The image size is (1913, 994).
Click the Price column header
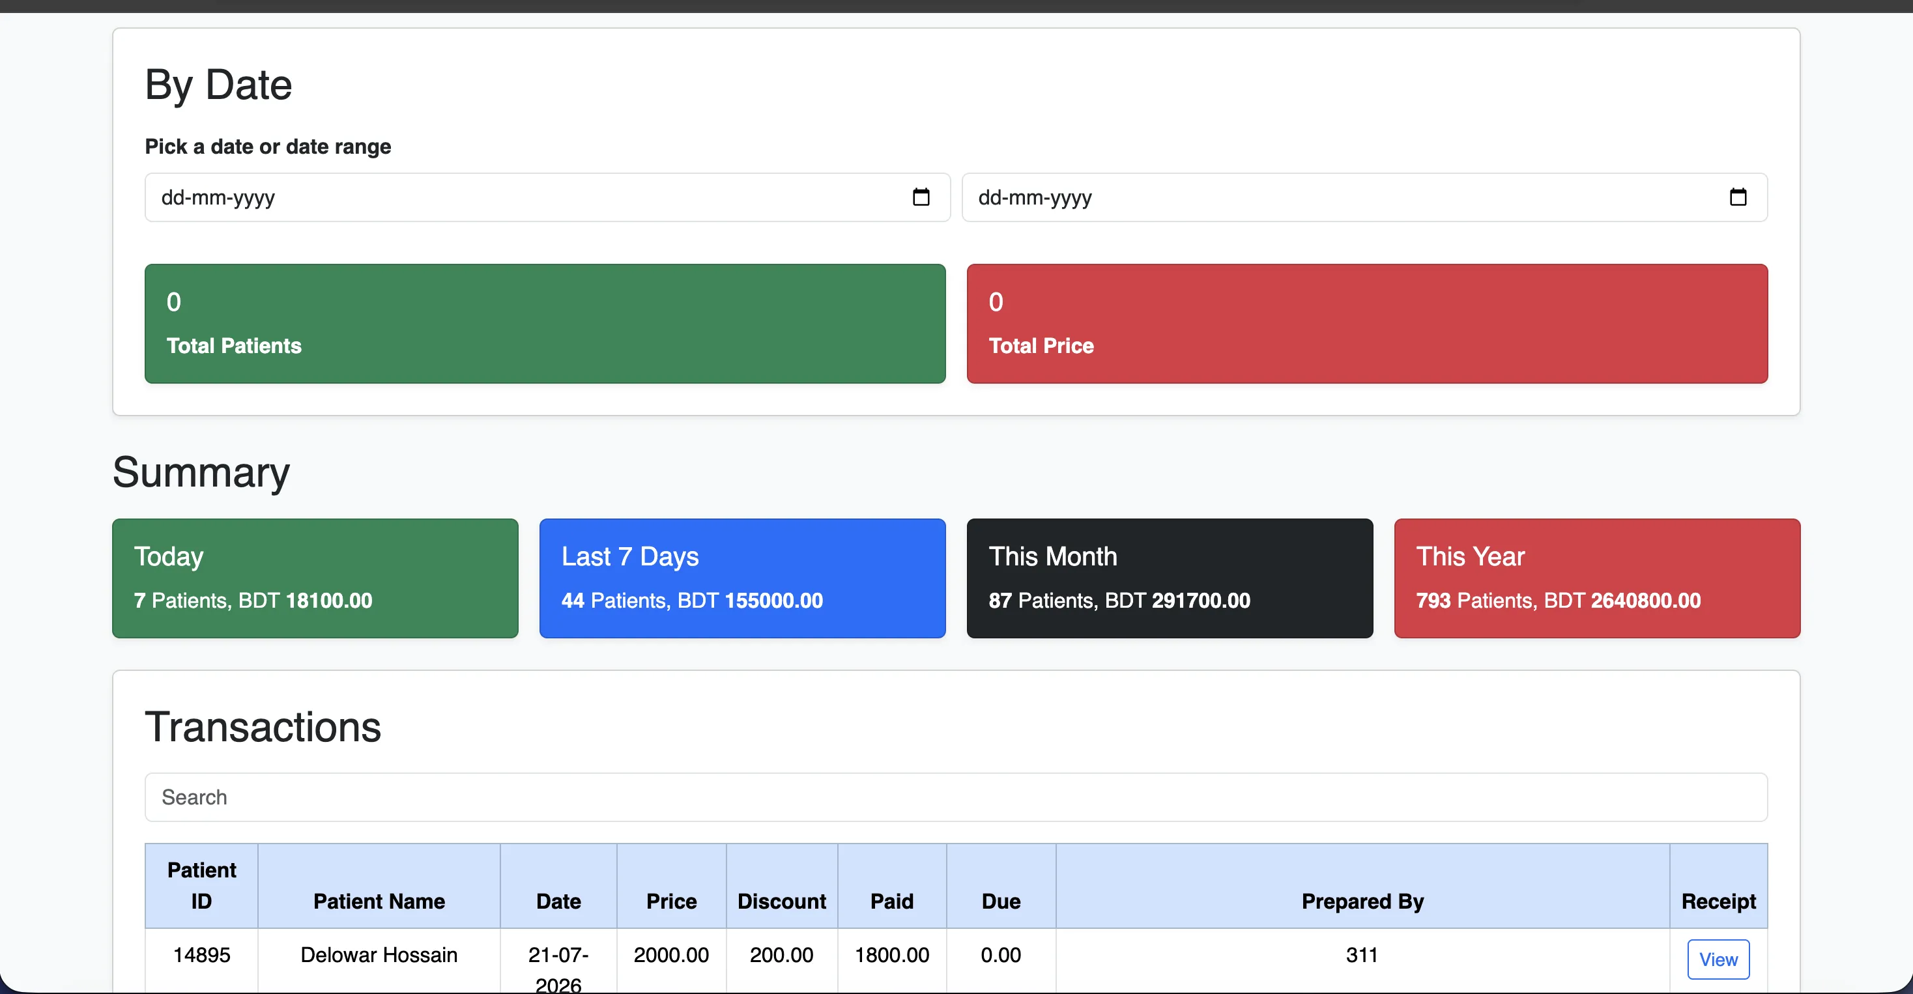(x=671, y=886)
